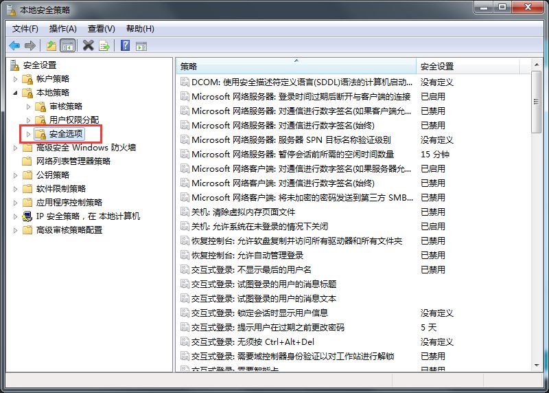Open the 帮助(H) menu

pos(140,29)
